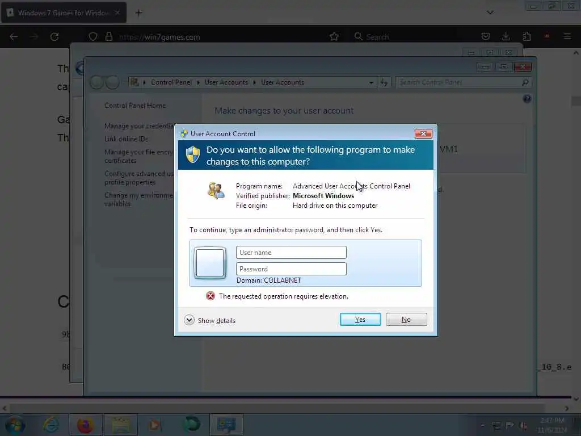581x436 pixels.
Task: Open the Firefox extensions menu
Action: click(x=527, y=36)
